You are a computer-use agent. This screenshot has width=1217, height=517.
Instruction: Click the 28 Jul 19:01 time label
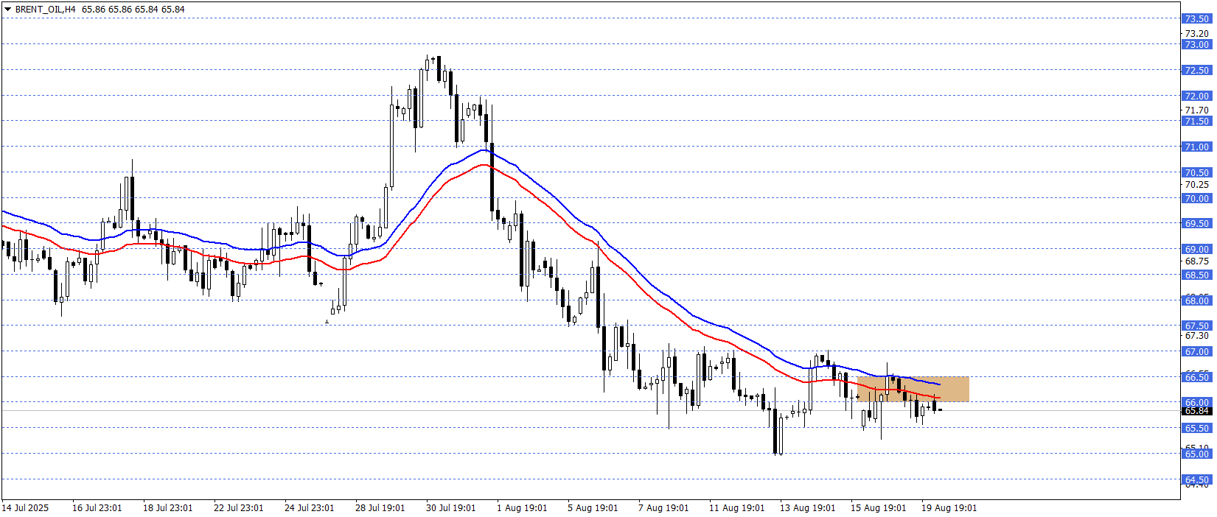(x=380, y=508)
